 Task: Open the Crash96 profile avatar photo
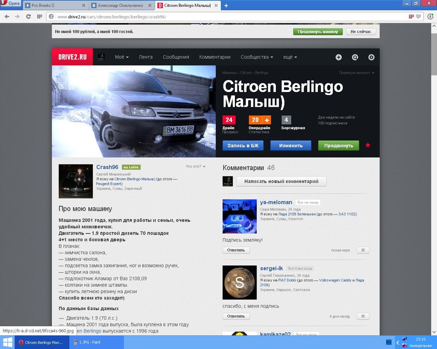click(76, 181)
